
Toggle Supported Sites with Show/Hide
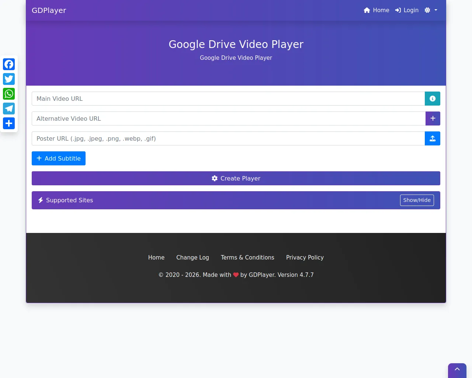pyautogui.click(x=417, y=200)
